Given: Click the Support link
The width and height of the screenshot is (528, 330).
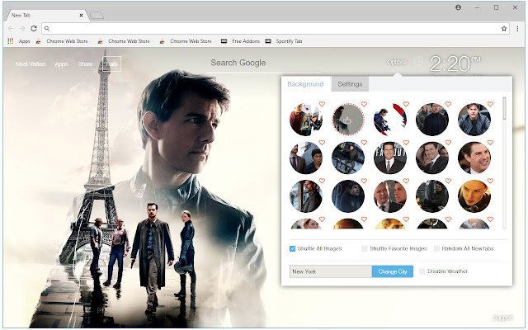Looking at the screenshot, I should [502, 318].
